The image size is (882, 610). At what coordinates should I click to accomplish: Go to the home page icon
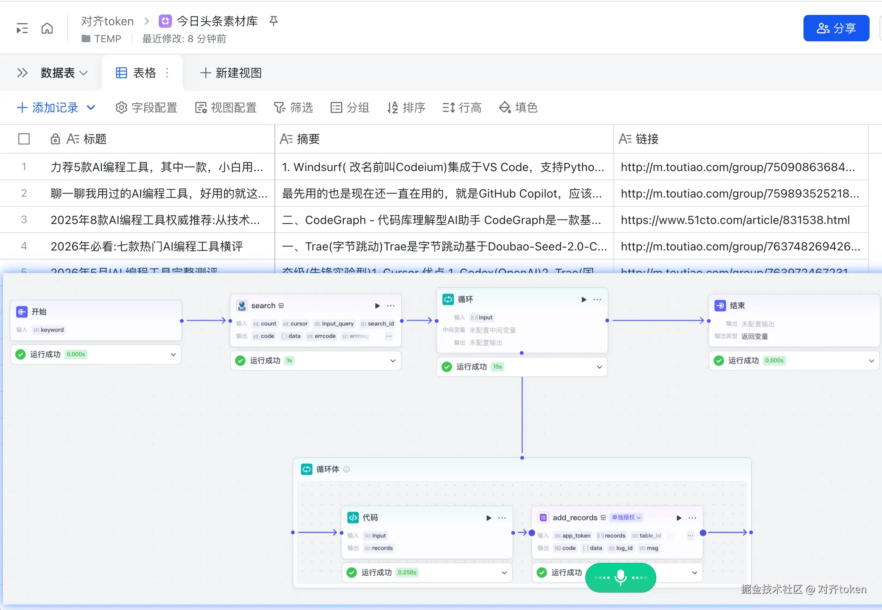point(47,28)
